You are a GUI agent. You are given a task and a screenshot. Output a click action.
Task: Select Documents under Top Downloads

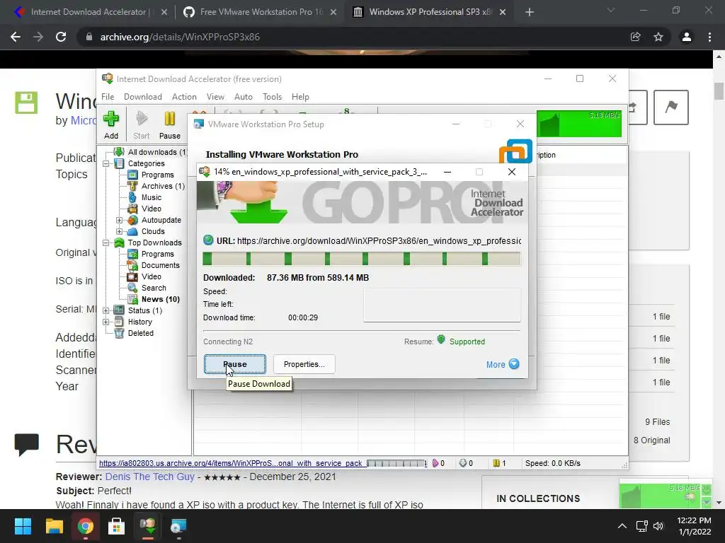160,265
